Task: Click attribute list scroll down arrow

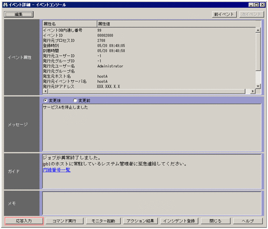Action: click(x=258, y=86)
